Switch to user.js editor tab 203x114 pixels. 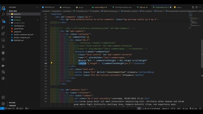tap(179, 7)
